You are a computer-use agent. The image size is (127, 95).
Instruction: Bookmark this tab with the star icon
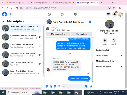114,8
